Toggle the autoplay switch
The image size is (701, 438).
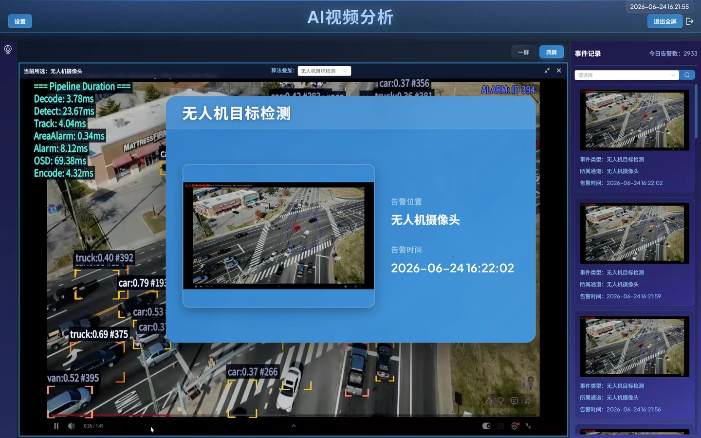tap(486, 426)
